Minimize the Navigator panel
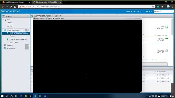The image size is (175, 98). pos(28,16)
